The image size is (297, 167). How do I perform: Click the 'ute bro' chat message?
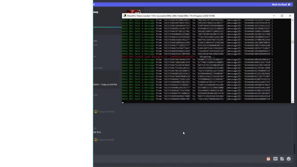97,132
